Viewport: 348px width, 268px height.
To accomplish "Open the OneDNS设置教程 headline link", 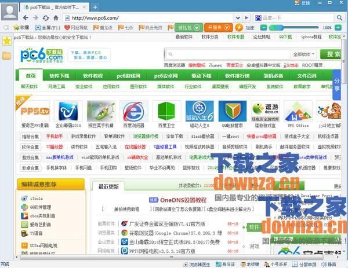I will click(x=183, y=200).
